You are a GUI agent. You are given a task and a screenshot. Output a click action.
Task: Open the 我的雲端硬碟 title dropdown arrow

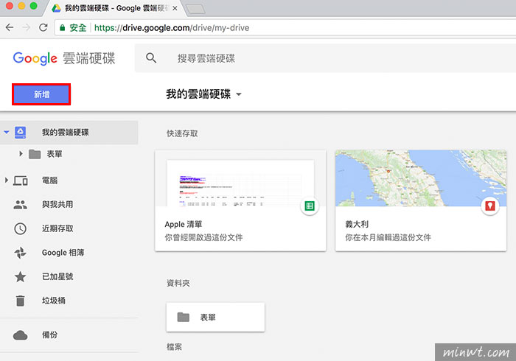(239, 94)
